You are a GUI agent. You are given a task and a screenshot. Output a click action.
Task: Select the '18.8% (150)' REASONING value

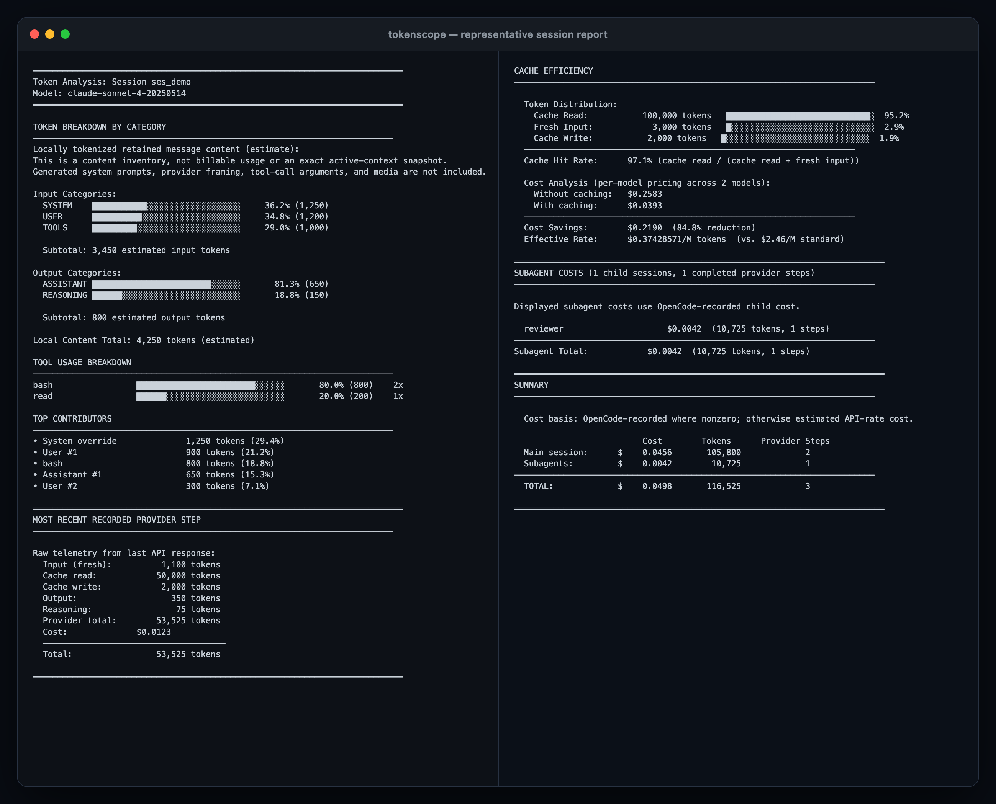302,295
